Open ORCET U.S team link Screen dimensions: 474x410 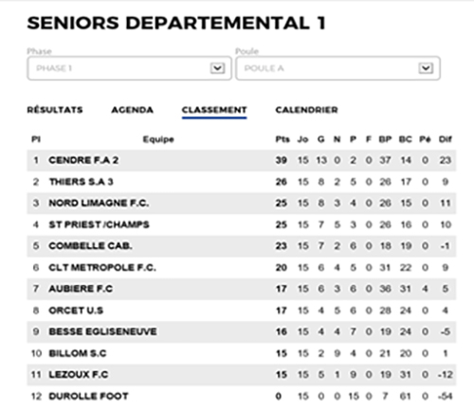point(76,311)
